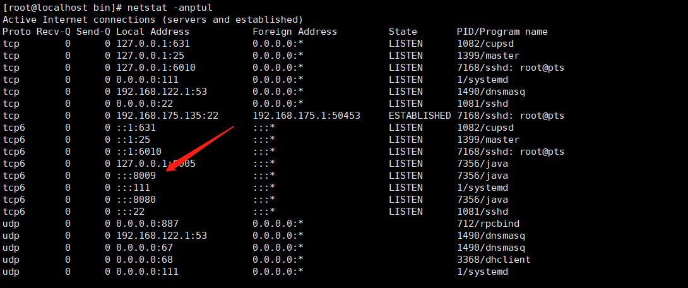Click the 'Send-Q' column header

point(93,32)
